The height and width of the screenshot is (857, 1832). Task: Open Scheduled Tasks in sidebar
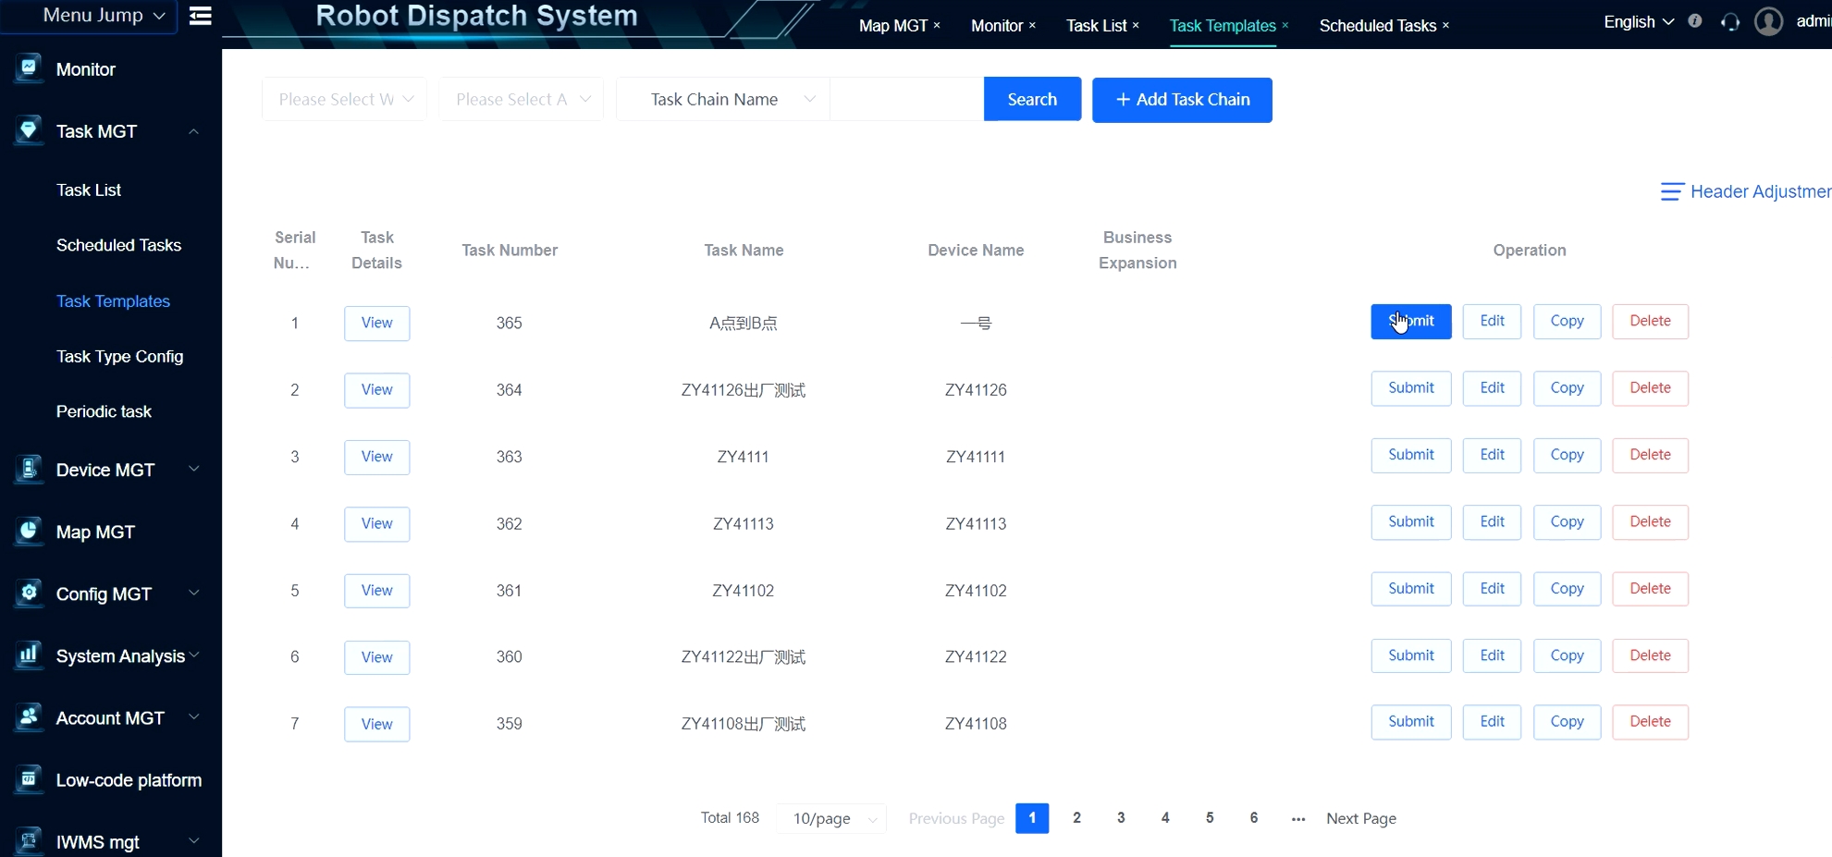tap(118, 245)
